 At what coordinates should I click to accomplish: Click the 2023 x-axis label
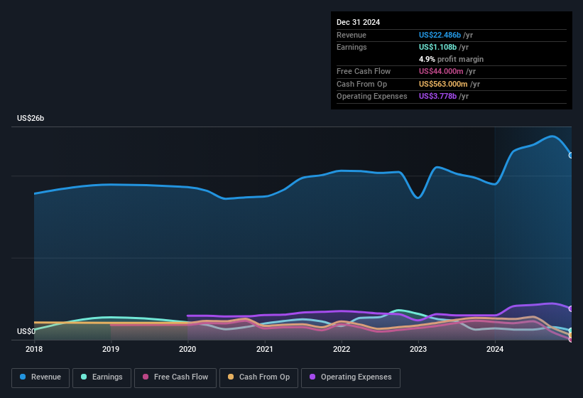[418, 349]
